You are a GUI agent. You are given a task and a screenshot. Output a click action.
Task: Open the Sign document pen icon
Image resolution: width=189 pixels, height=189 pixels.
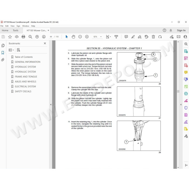140,37
